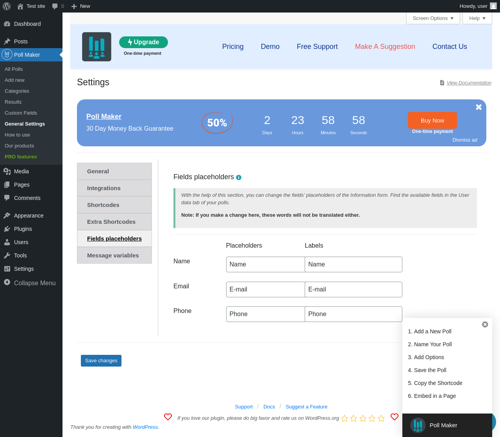This screenshot has height=437, width=500.
Task: Focus the Email placeholder input field
Action: [266, 290]
